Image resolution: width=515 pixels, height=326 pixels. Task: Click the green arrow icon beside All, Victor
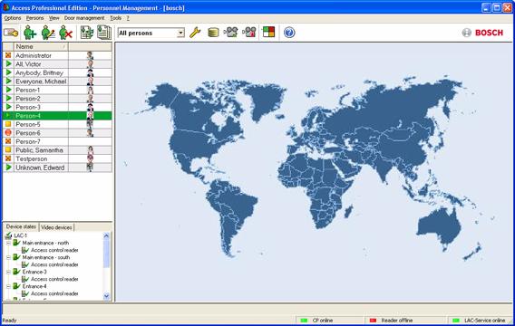click(x=8, y=64)
